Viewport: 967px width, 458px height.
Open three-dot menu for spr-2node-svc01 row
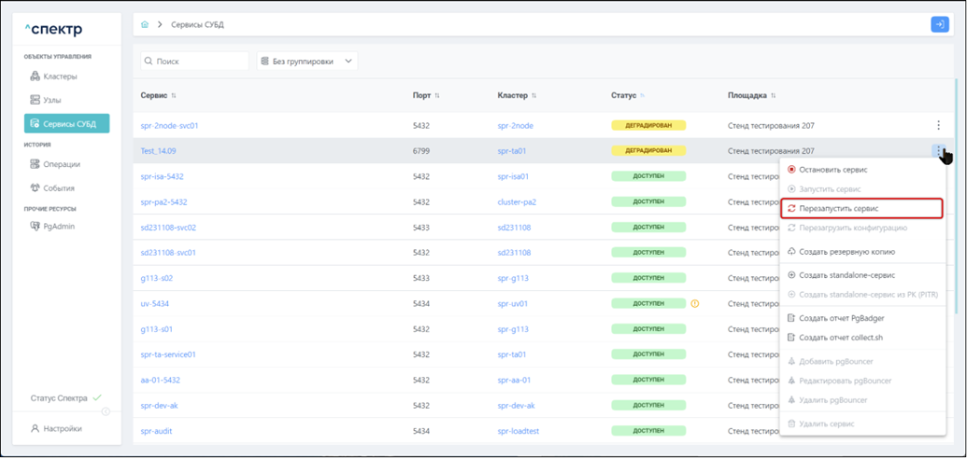pyautogui.click(x=938, y=125)
